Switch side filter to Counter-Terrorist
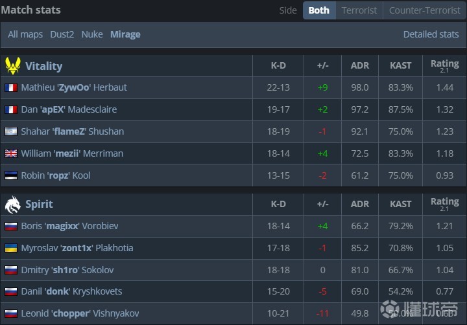This screenshot has height=325, width=467. (424, 10)
